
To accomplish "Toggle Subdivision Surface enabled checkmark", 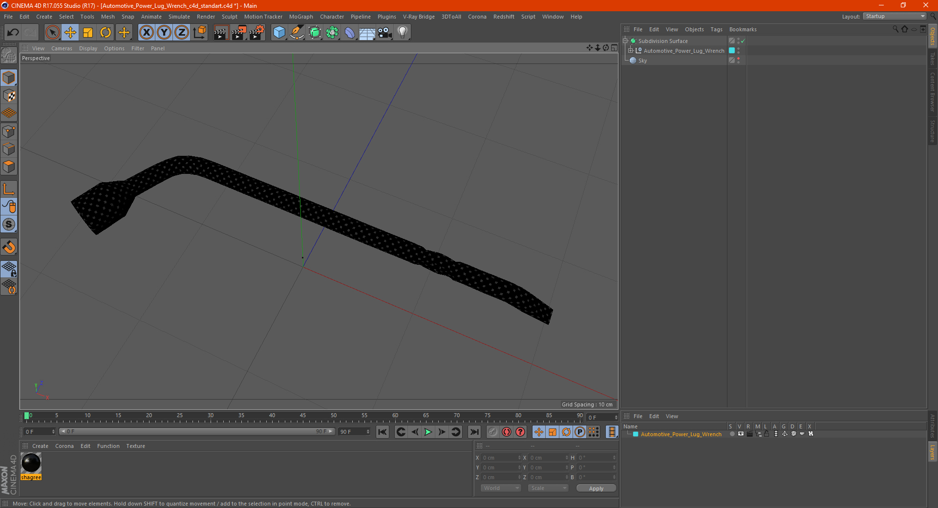I will tap(743, 41).
